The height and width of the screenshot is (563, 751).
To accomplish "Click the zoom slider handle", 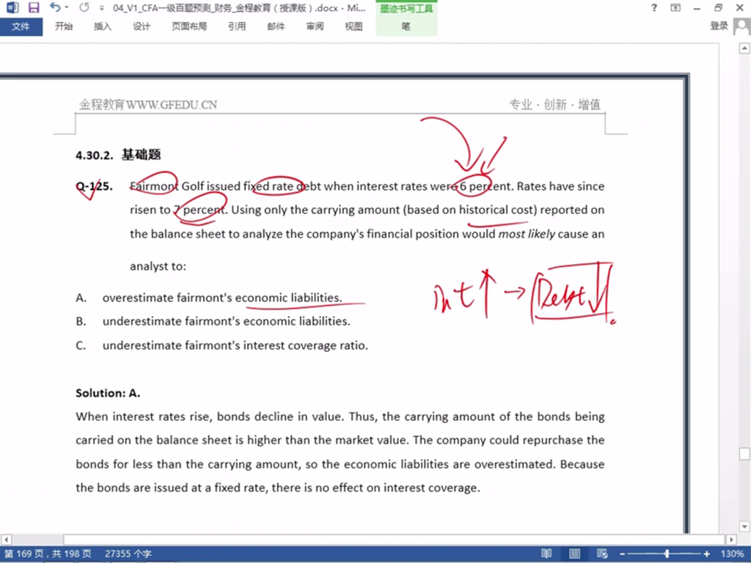I will pyautogui.click(x=666, y=554).
